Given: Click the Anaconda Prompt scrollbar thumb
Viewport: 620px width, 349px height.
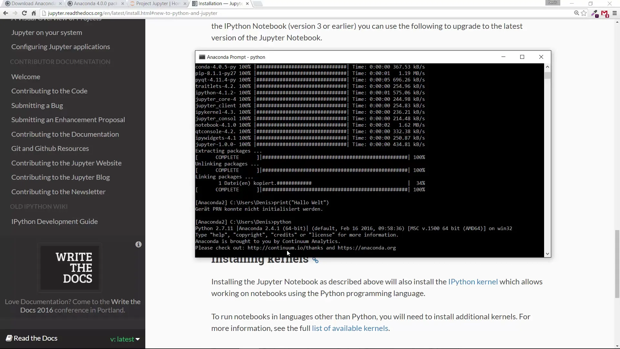Looking at the screenshot, I should tap(547, 76).
